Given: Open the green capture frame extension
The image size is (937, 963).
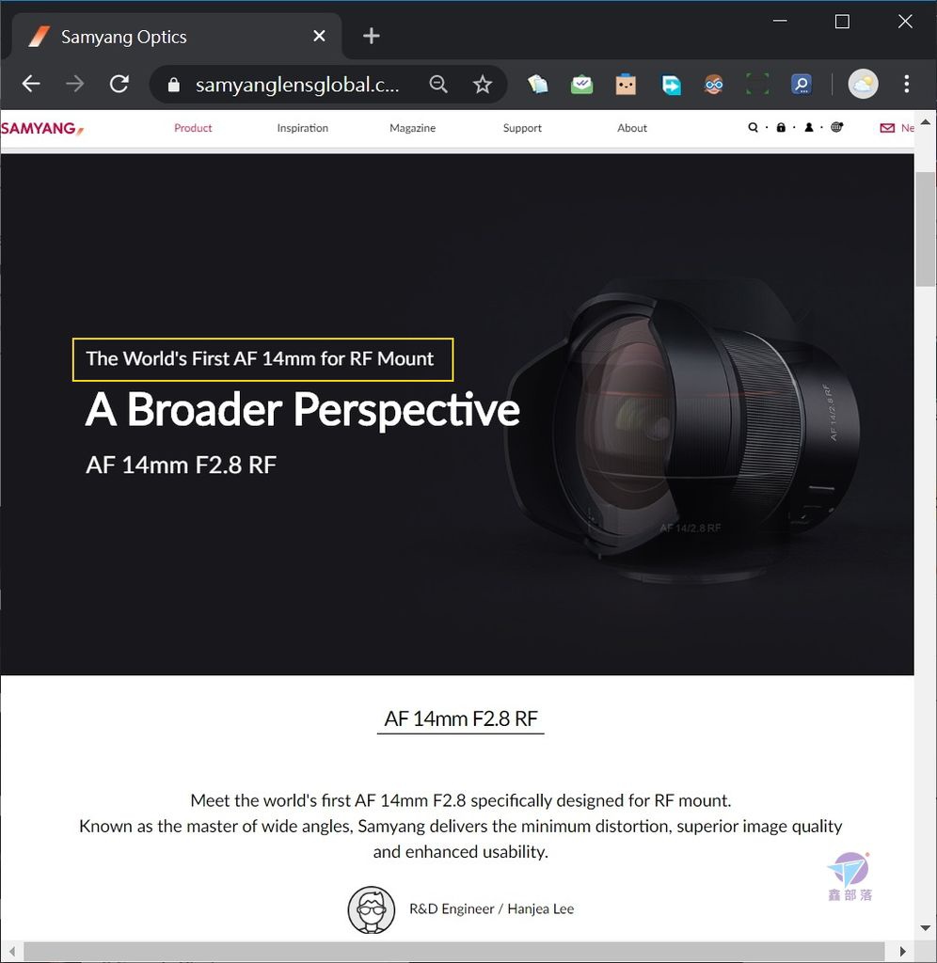Looking at the screenshot, I should 757,84.
